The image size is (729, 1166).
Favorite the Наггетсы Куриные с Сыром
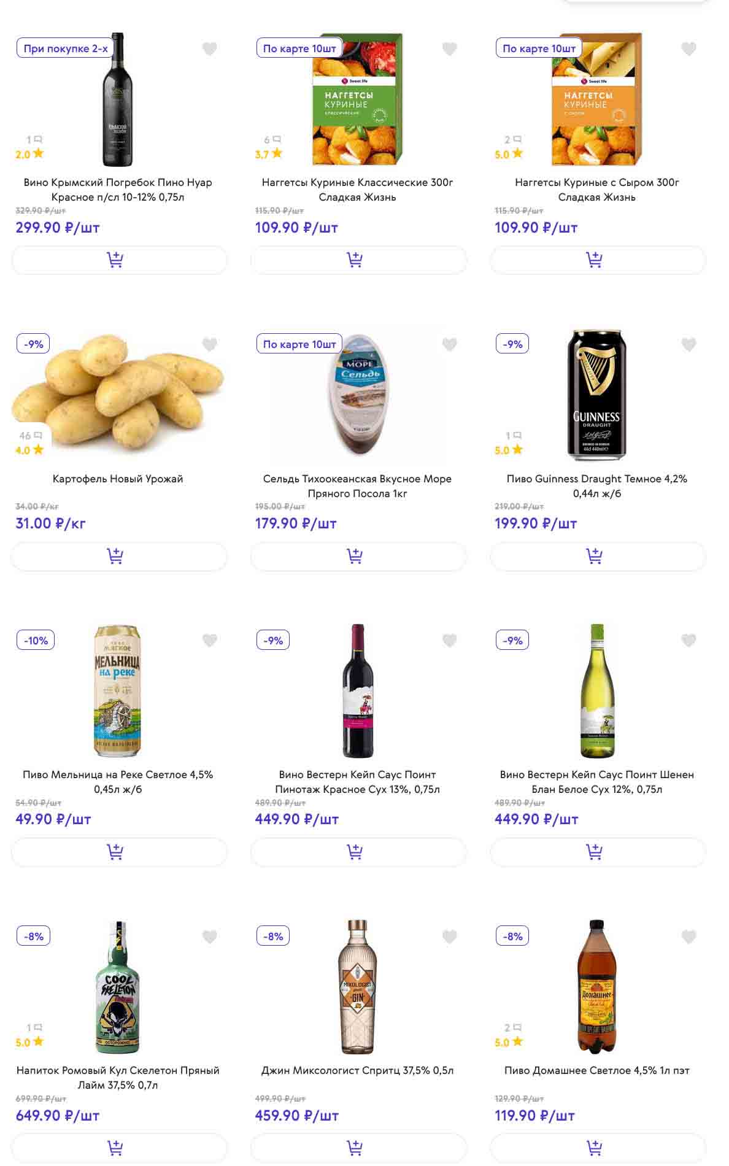pyautogui.click(x=688, y=49)
